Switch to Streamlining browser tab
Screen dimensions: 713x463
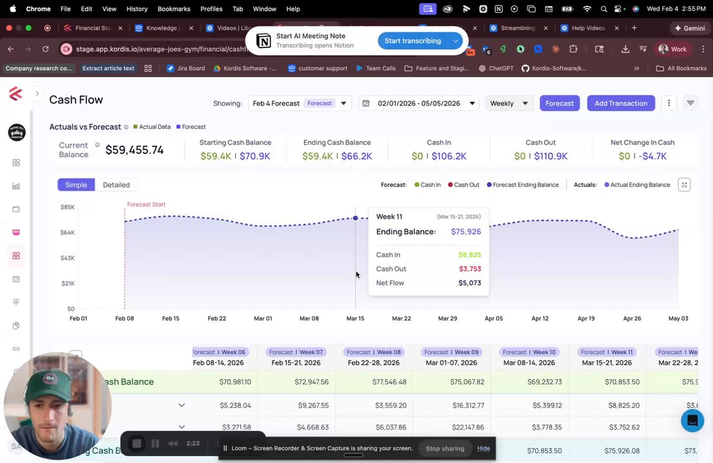(518, 28)
